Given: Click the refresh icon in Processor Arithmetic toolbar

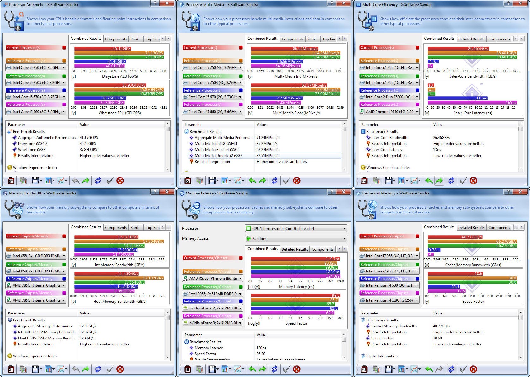Looking at the screenshot, I should coord(98,181).
